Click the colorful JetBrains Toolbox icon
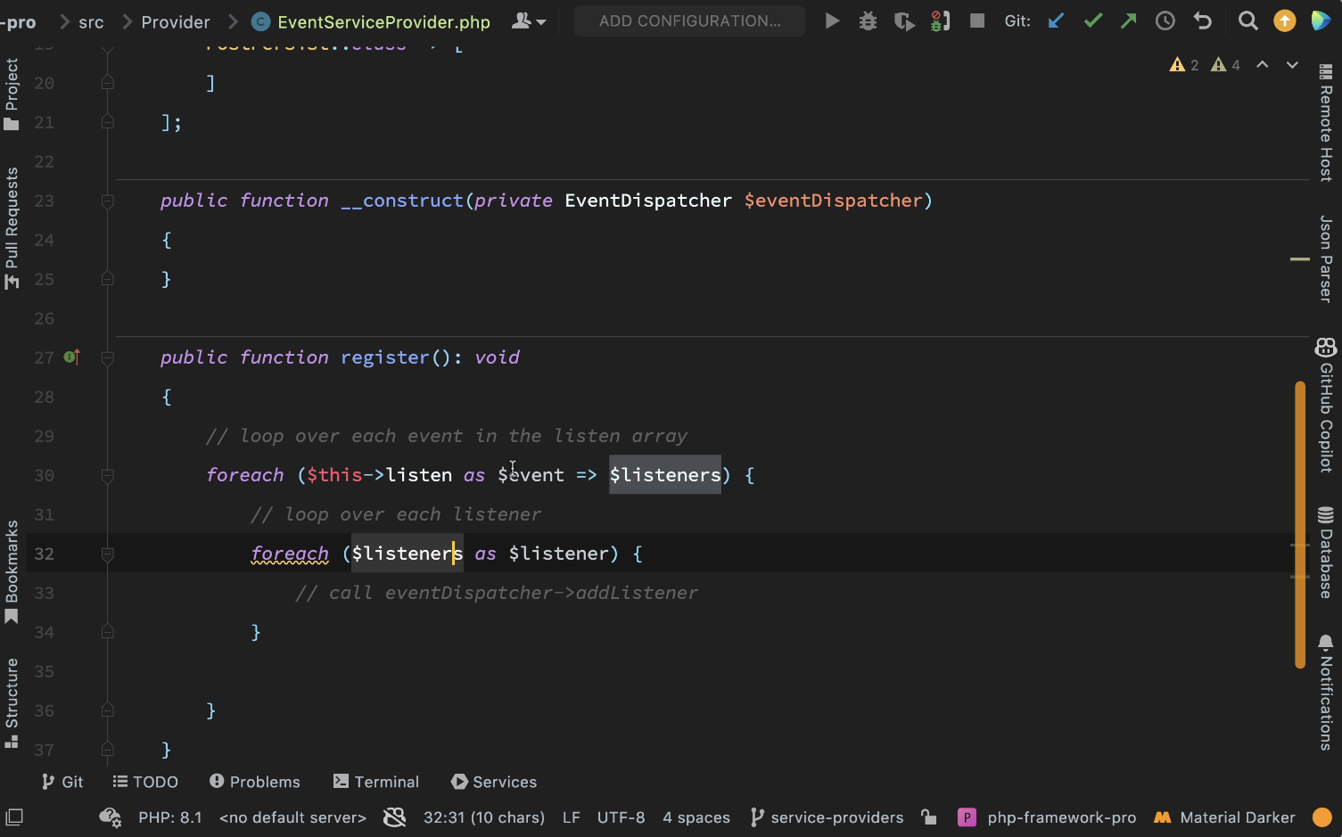The image size is (1342, 837). click(x=1321, y=21)
